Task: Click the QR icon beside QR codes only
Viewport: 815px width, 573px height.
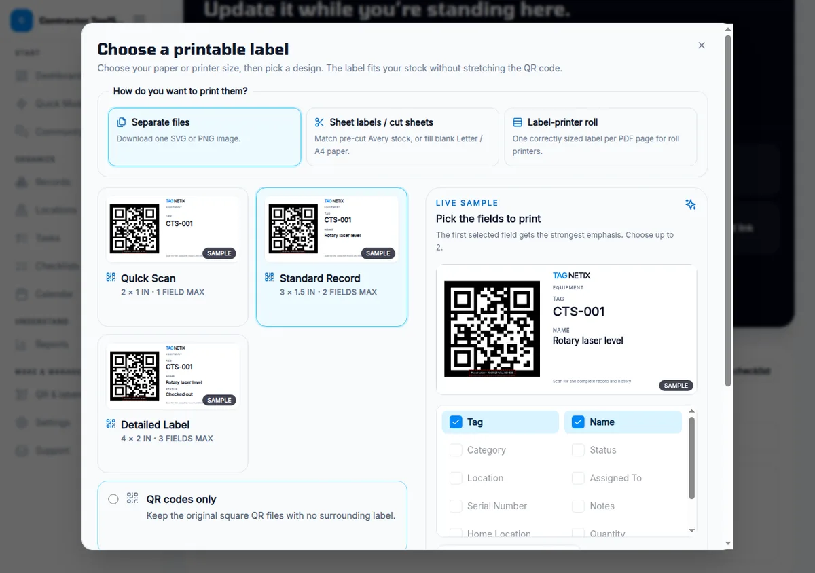Action: click(132, 498)
